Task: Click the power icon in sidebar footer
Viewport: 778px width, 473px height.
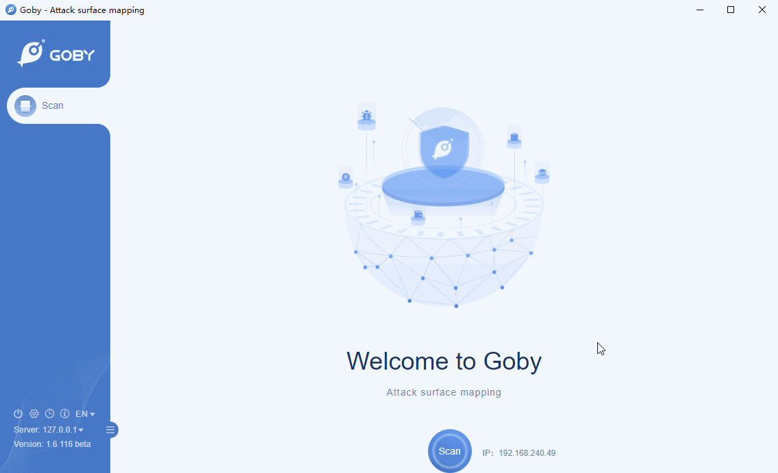Action: (x=18, y=413)
